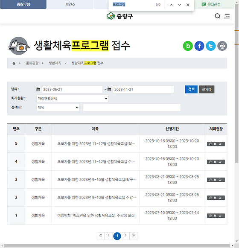Share page on Facebook icon
The width and height of the screenshot is (239, 248).
199,46
